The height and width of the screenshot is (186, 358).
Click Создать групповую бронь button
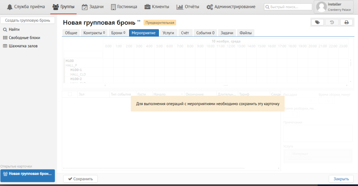point(28,20)
